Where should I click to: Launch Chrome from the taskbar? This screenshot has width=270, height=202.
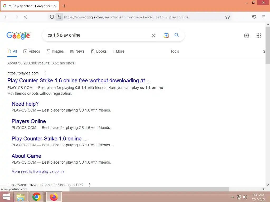click(x=36, y=197)
